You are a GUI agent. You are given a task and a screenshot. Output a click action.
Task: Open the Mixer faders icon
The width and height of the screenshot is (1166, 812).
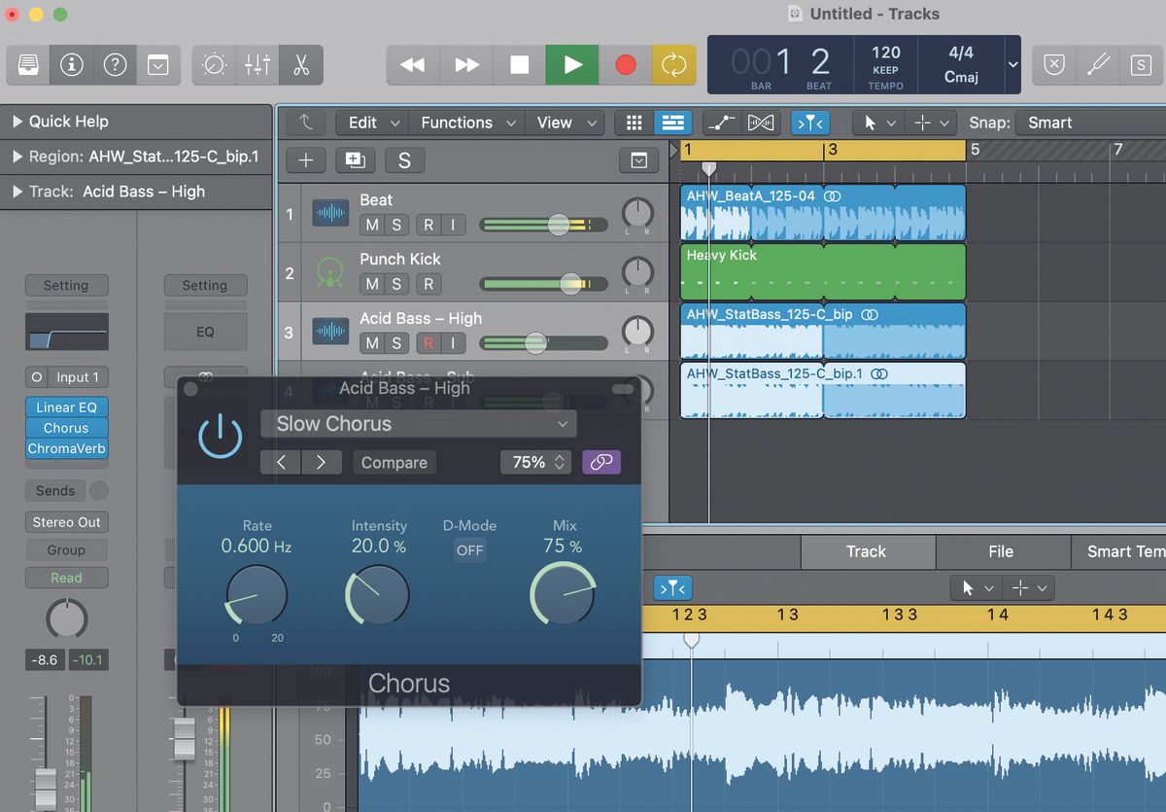pos(258,65)
